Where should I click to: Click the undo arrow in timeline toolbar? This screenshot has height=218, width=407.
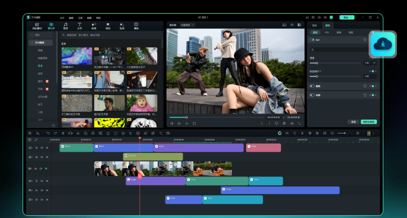pos(48,133)
